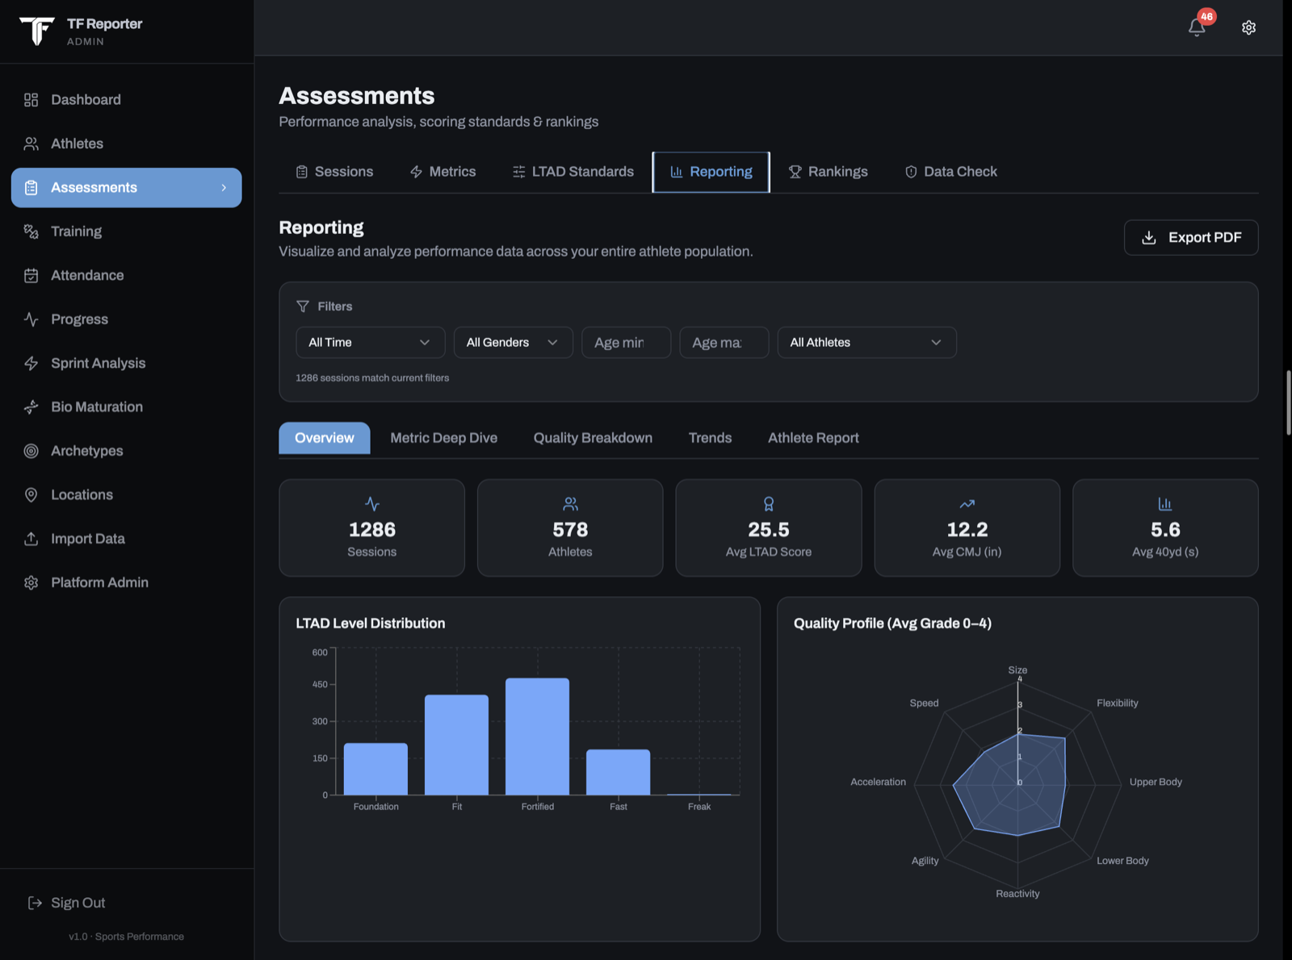
Task: Click the Bio Maturation sparkle icon
Action: click(31, 407)
